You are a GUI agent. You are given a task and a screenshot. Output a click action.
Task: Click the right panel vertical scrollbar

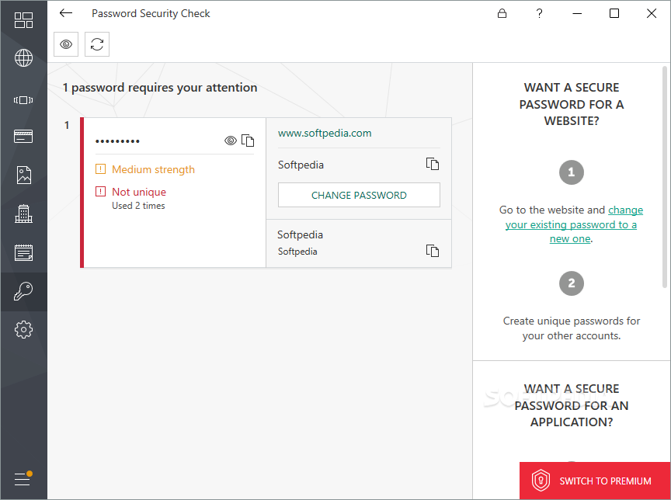coord(665,177)
